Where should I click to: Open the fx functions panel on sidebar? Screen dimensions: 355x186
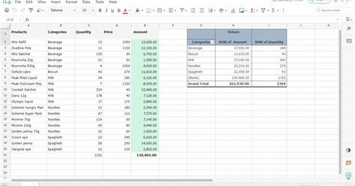click(x=349, y=28)
